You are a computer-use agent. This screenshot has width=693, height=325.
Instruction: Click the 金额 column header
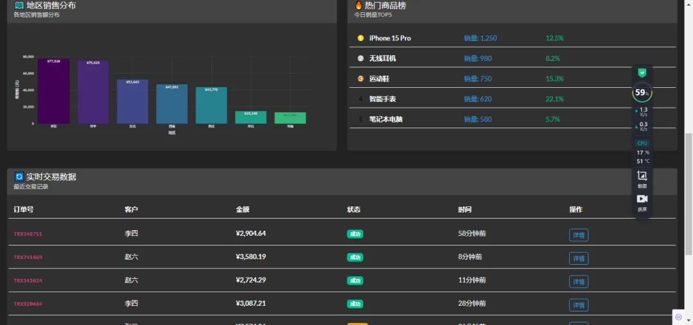243,210
